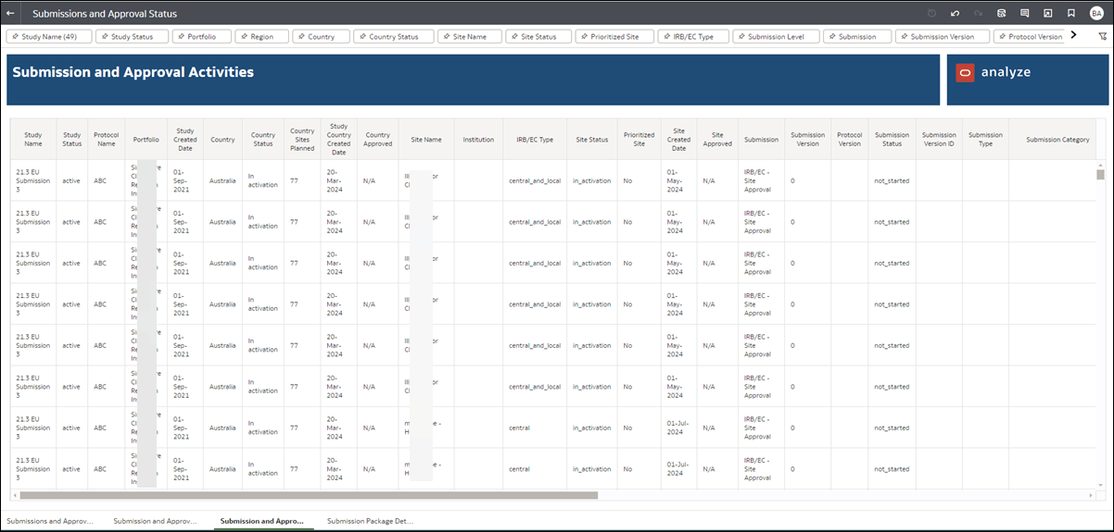Open the notes comment icon
The height and width of the screenshot is (532, 1114).
point(1024,14)
